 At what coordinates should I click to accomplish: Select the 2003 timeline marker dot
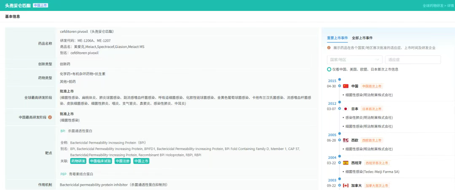340,180
